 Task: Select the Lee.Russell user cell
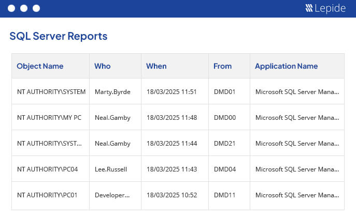tap(111, 169)
